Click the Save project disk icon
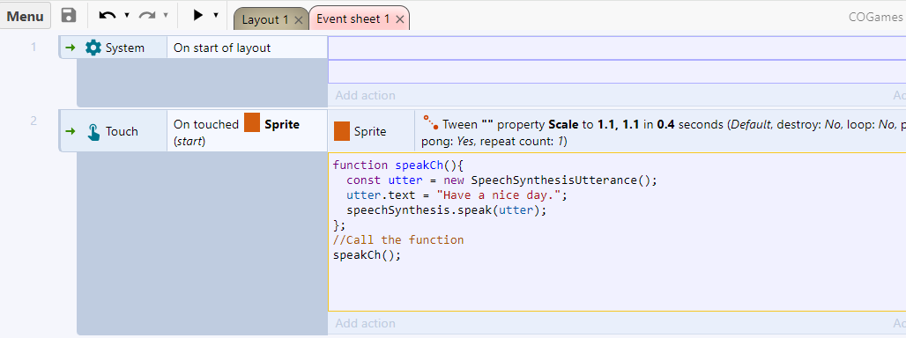The width and height of the screenshot is (906, 338). tap(69, 16)
